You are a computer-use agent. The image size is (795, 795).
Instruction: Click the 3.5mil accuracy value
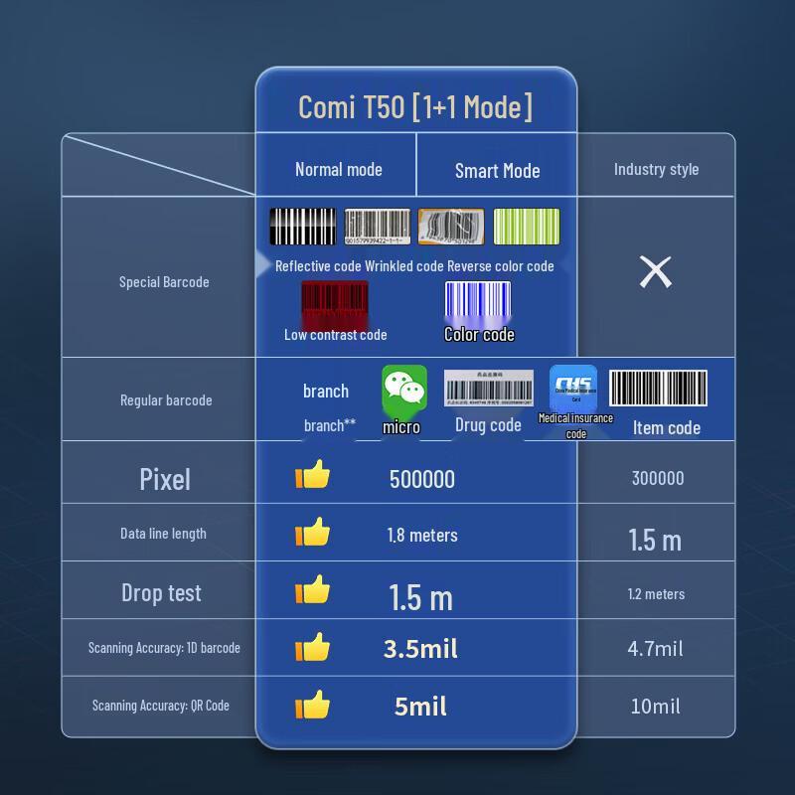[x=420, y=649]
